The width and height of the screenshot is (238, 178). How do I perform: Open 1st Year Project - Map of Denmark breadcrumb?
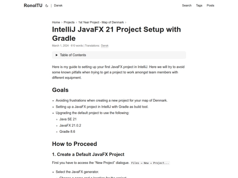[x=101, y=22]
